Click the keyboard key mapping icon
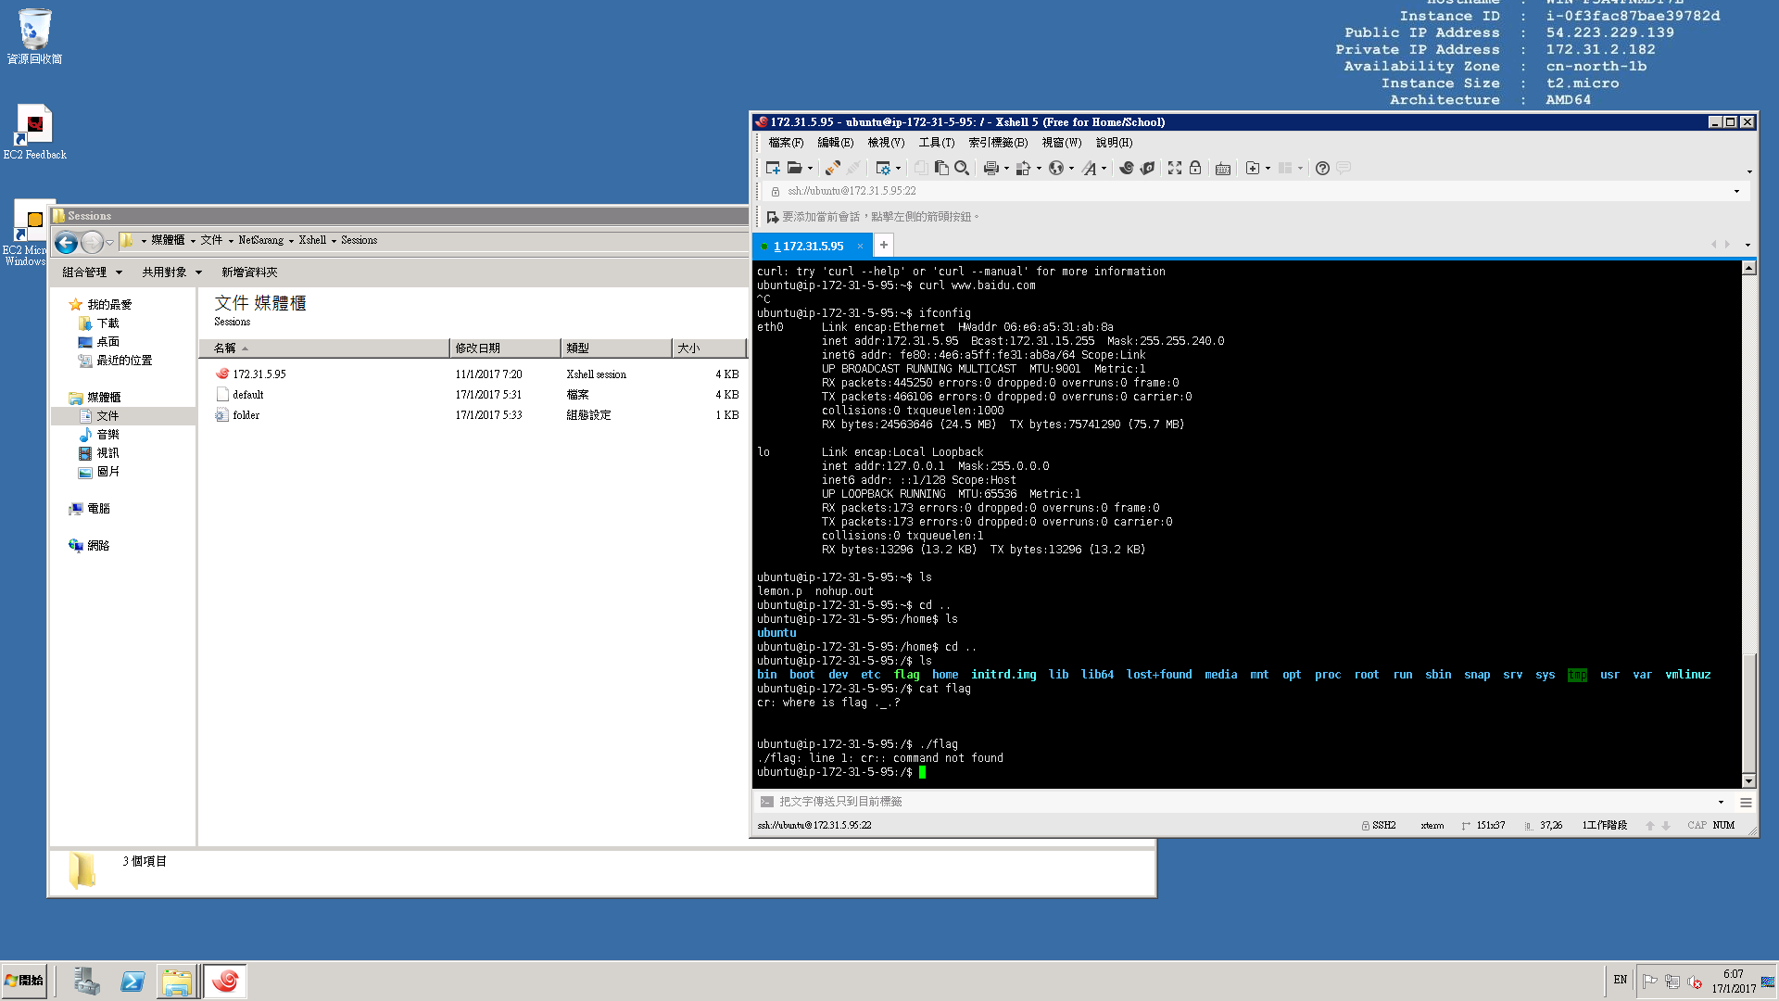Image resolution: width=1779 pixels, height=1001 pixels. tap(1223, 168)
